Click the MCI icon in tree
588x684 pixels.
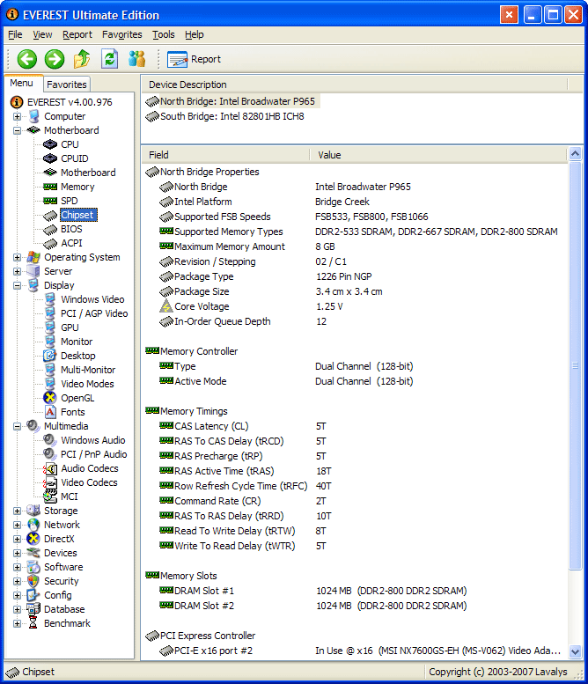50,496
